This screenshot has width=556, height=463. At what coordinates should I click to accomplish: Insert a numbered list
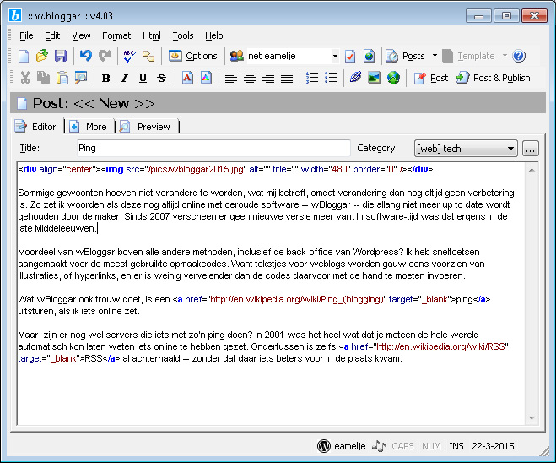pyautogui.click(x=312, y=78)
